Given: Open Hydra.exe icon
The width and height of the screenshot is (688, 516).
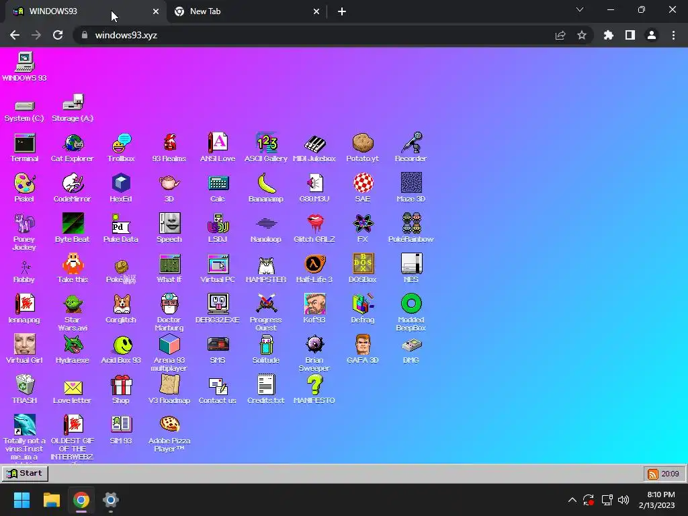Looking at the screenshot, I should coord(73,349).
